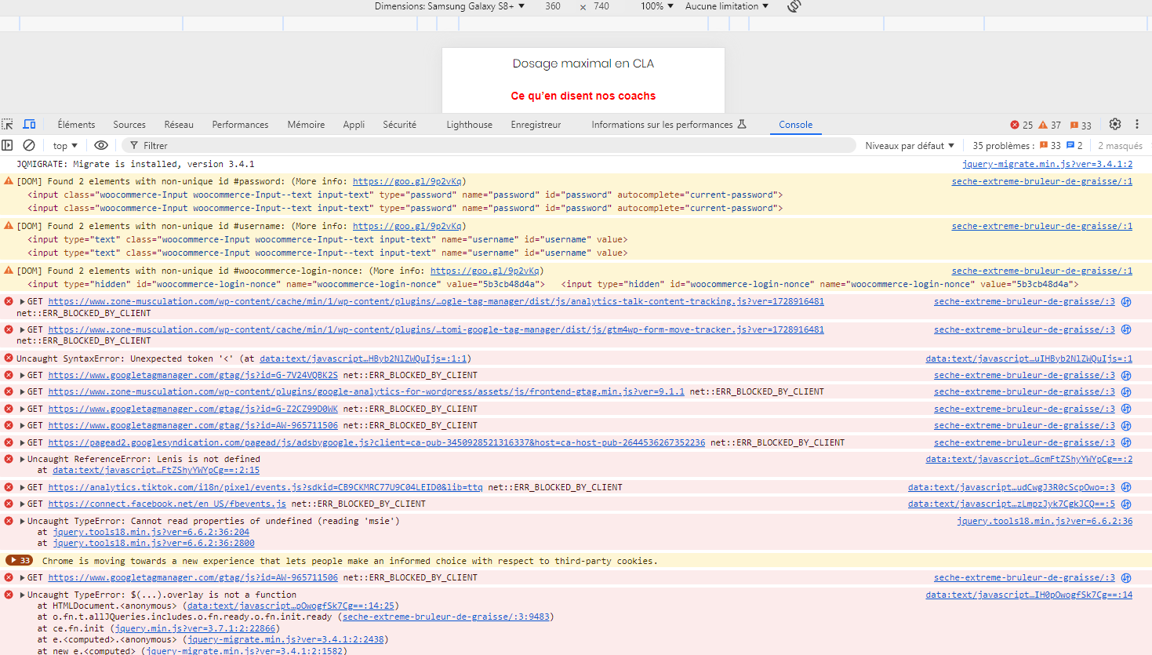Open the Samsung Galaxy S8+ dimensions dropdown

pyautogui.click(x=449, y=6)
